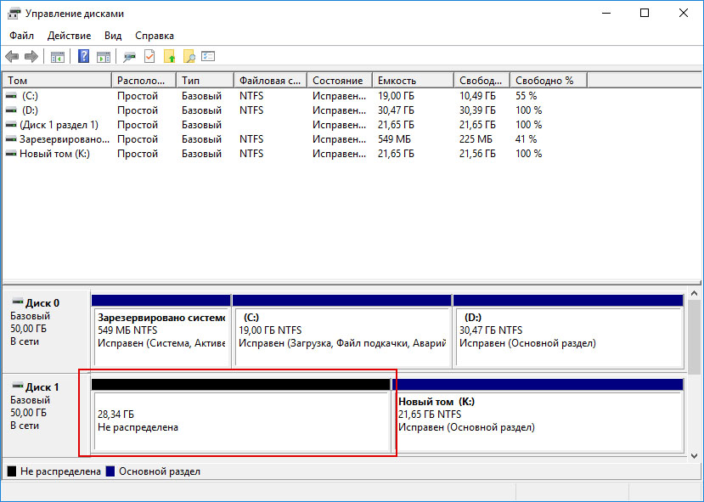Select the 28,34 ГБ unallocated space block

point(241,415)
